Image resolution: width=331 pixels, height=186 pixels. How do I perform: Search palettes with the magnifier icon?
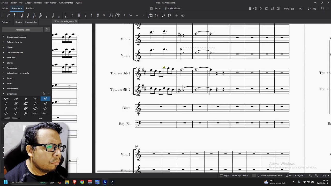(47, 30)
